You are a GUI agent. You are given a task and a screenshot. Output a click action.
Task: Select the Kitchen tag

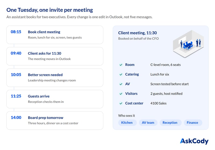click(x=127, y=122)
